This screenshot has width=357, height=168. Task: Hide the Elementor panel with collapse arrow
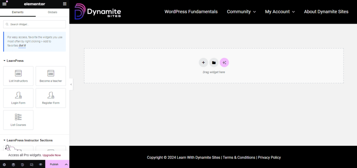pyautogui.click(x=71, y=84)
